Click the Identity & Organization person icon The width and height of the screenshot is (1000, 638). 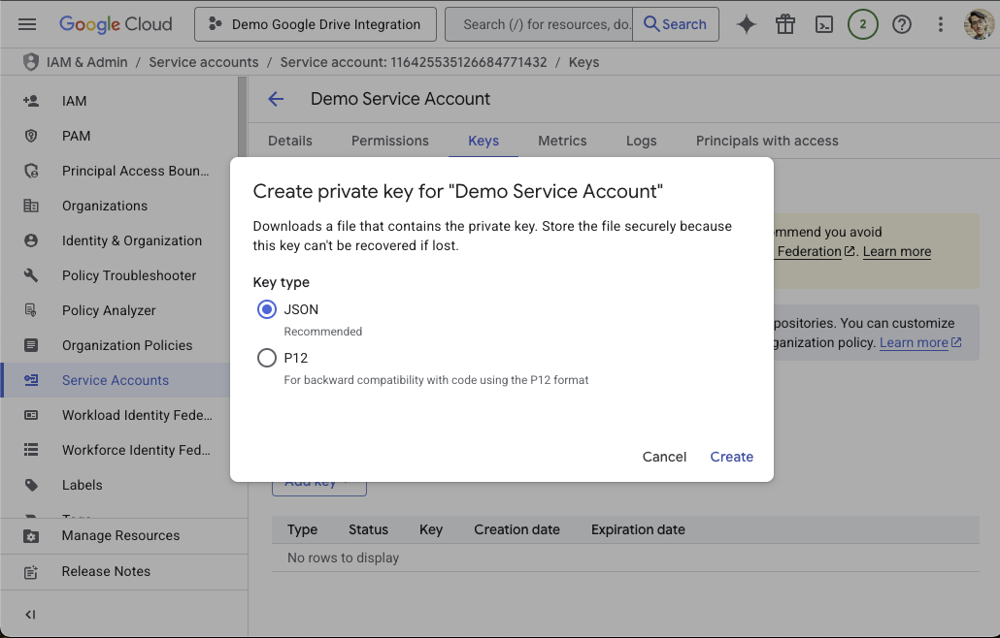(x=31, y=240)
